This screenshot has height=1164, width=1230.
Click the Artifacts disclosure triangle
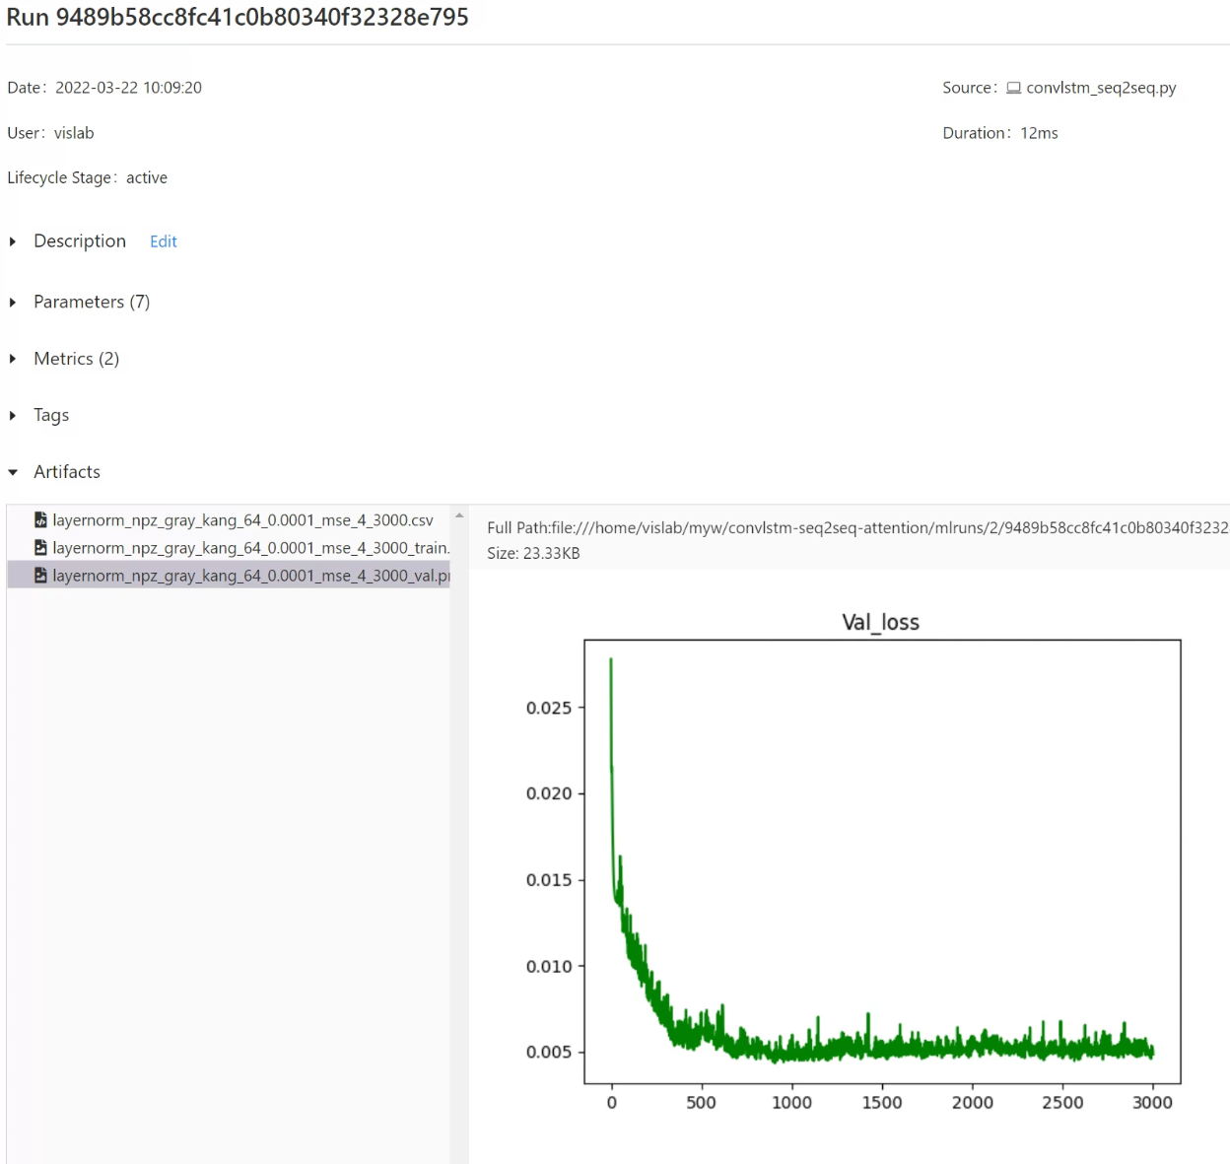click(x=12, y=472)
